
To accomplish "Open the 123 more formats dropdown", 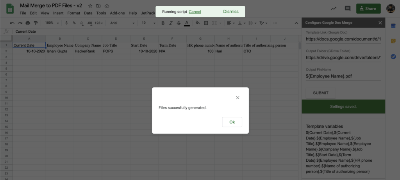I will (x=99, y=23).
